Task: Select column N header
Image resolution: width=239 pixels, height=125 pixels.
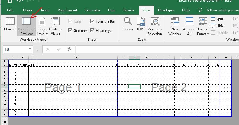Action: point(226,57)
